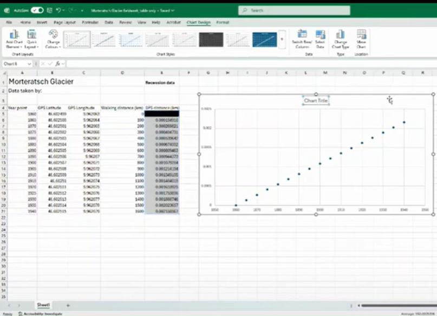The width and height of the screenshot is (437, 316).
Task: Click the Save icon in title bar
Action: (50, 11)
